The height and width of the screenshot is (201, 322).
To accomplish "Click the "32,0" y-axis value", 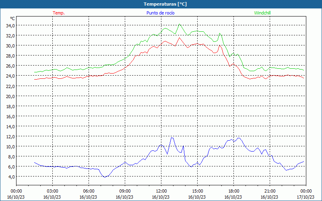I will tap(10, 36).
